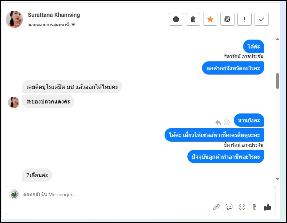Mark conversation done with checkmark button
Screen dimensions: 287x223
click(262, 20)
